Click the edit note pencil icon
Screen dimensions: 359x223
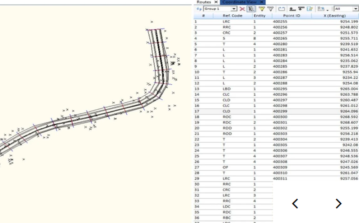click(x=310, y=9)
